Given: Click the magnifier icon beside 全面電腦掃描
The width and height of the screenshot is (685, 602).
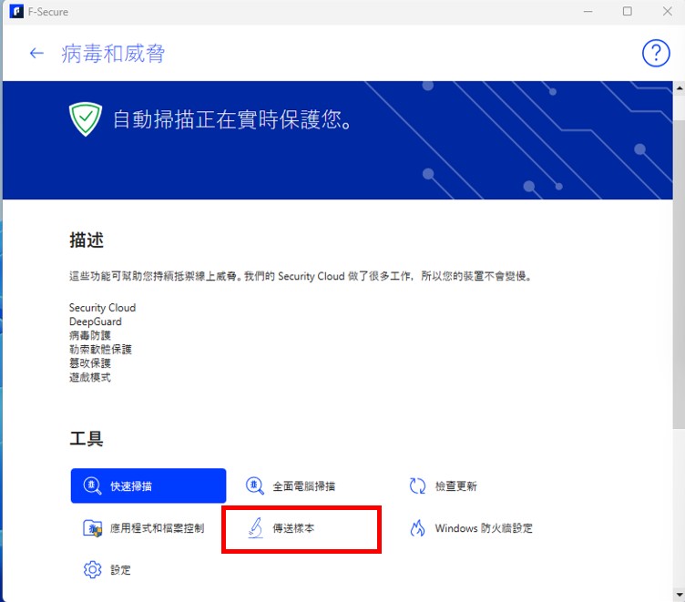Looking at the screenshot, I should click(255, 485).
